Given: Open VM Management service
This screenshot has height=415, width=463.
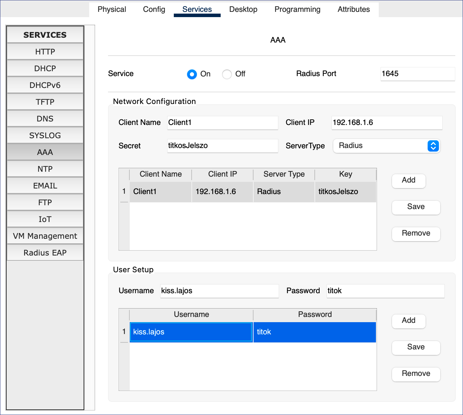Looking at the screenshot, I should (x=45, y=236).
